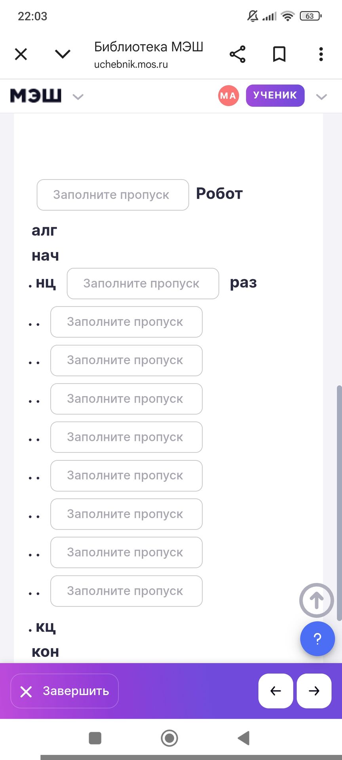The image size is (342, 760).
Task: Select the last blank before кц
Action: (x=126, y=591)
